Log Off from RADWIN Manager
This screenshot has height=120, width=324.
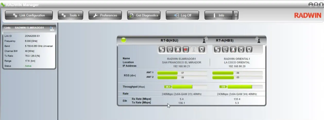point(182,15)
